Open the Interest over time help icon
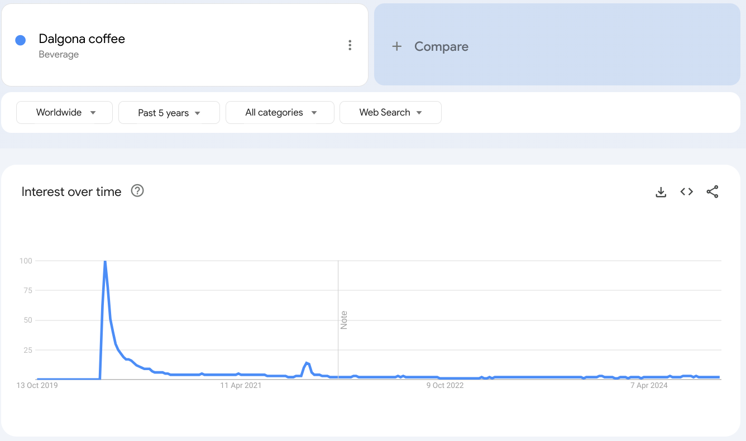This screenshot has height=441, width=746. pyautogui.click(x=137, y=191)
